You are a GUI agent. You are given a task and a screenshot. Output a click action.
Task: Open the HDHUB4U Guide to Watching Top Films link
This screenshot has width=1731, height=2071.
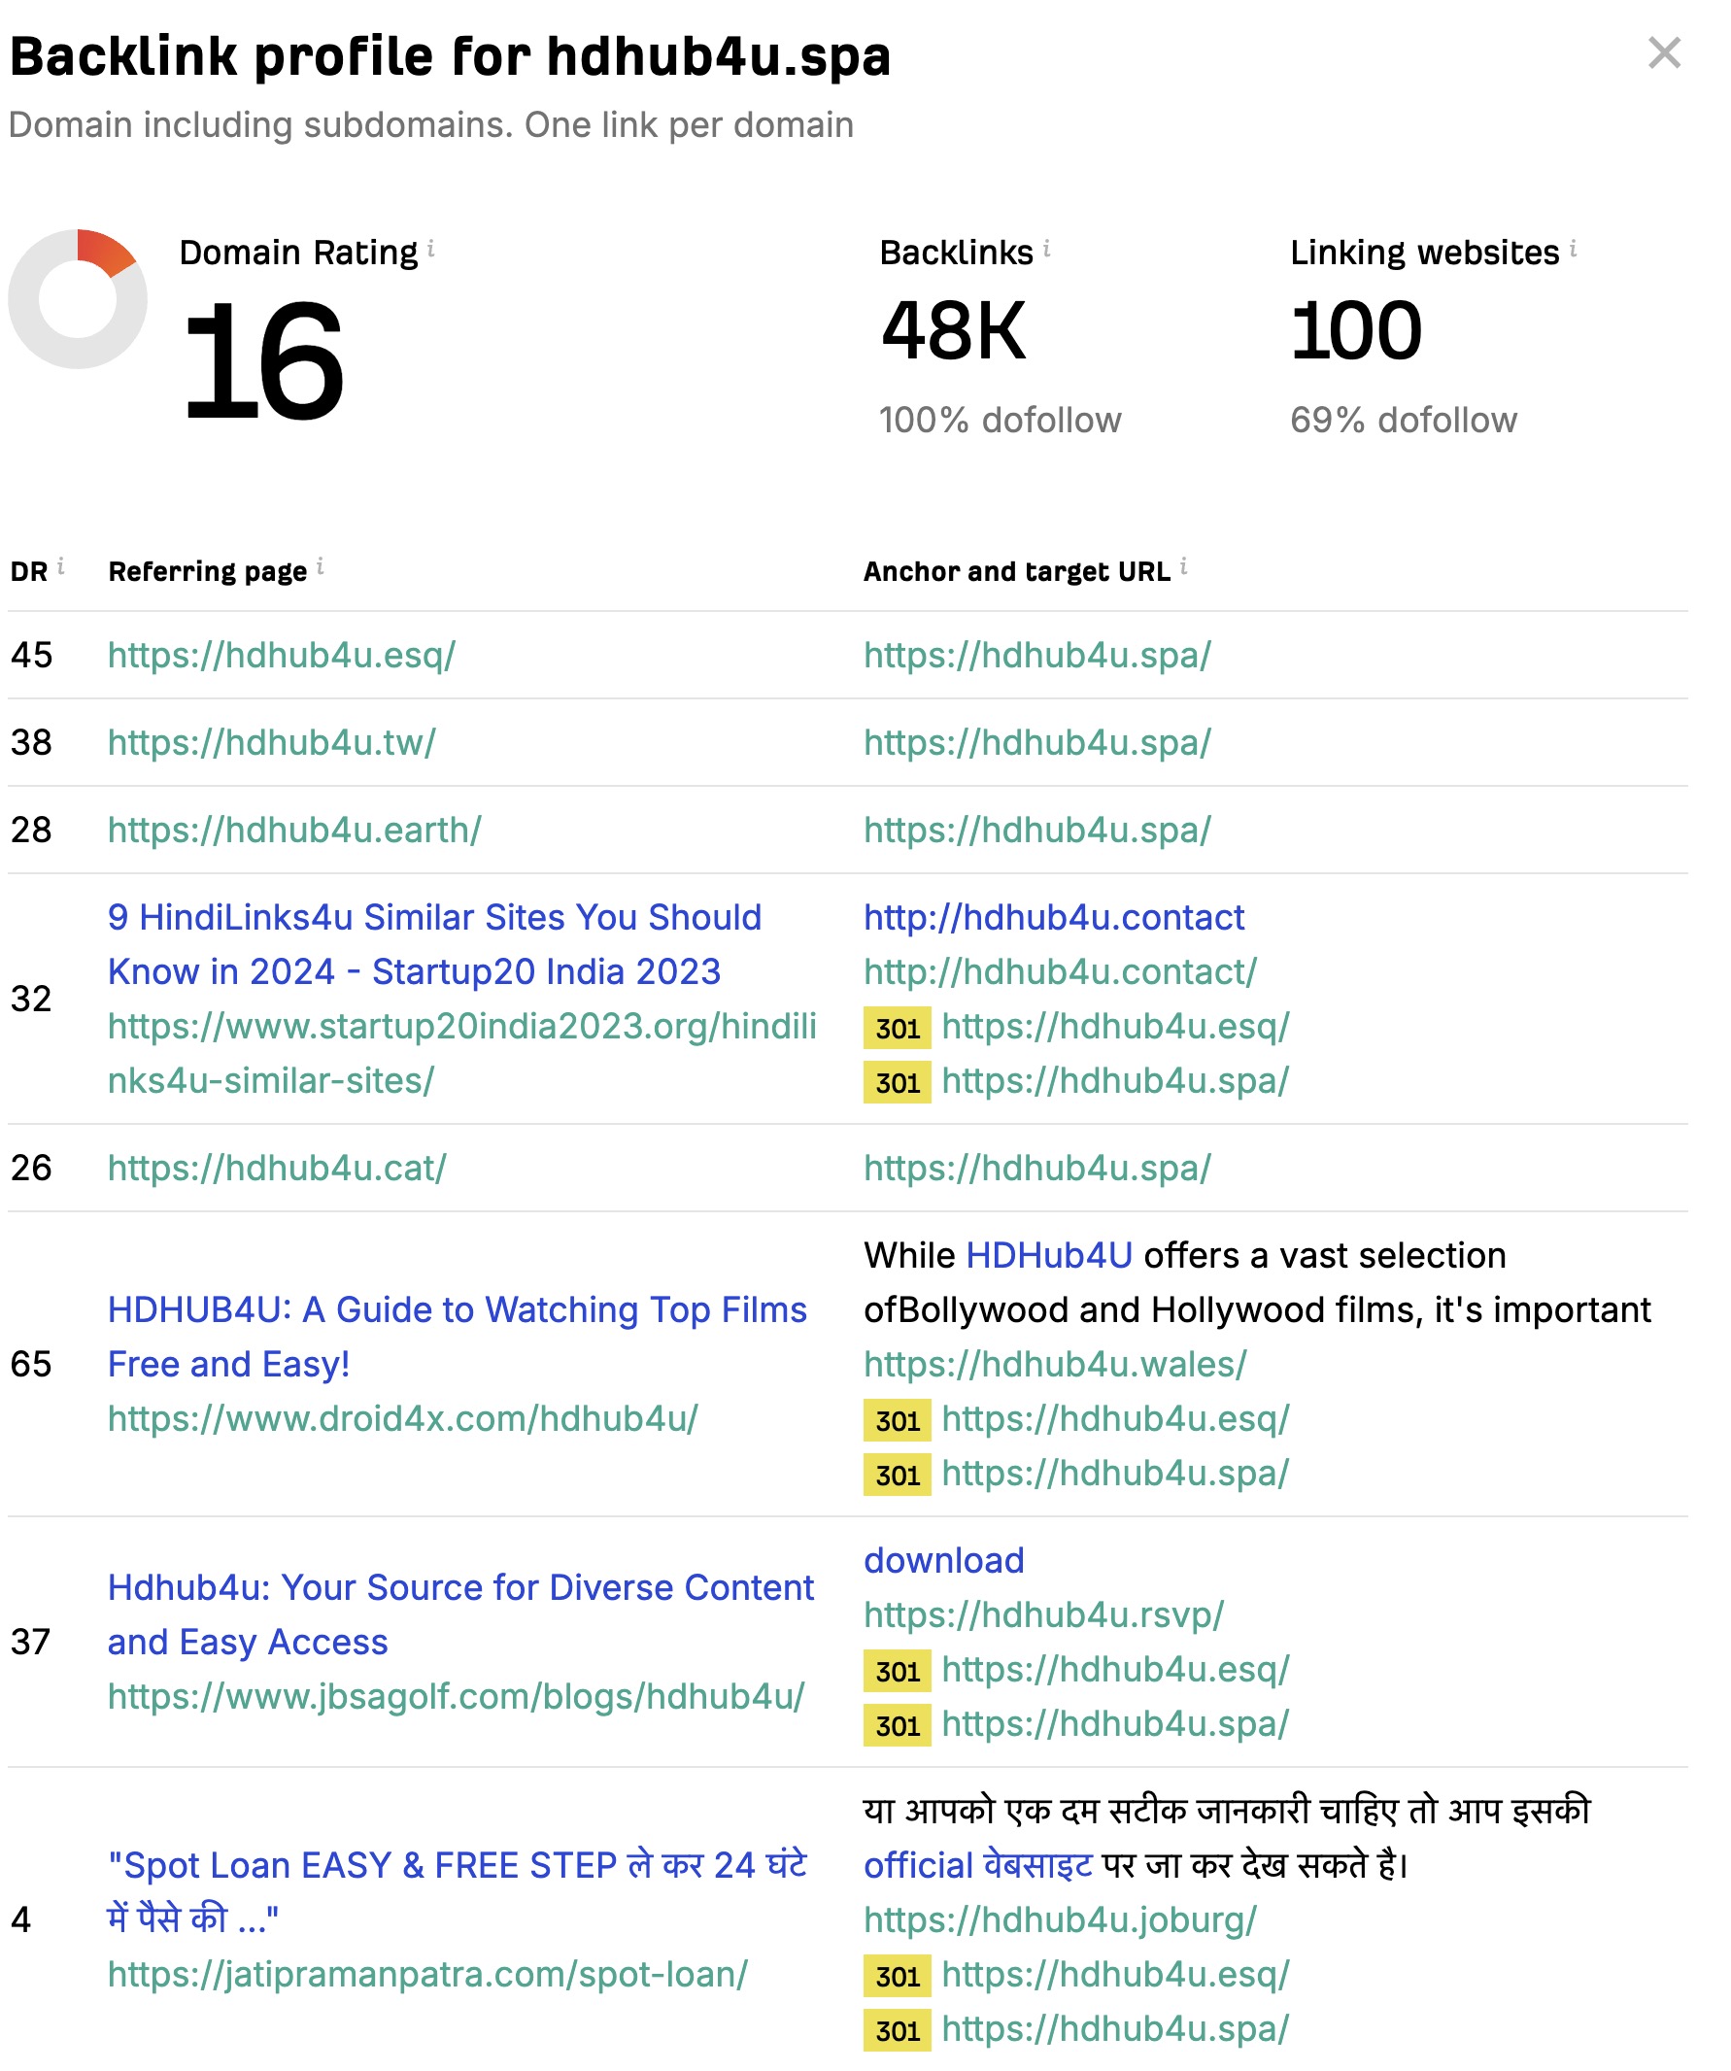click(457, 1338)
